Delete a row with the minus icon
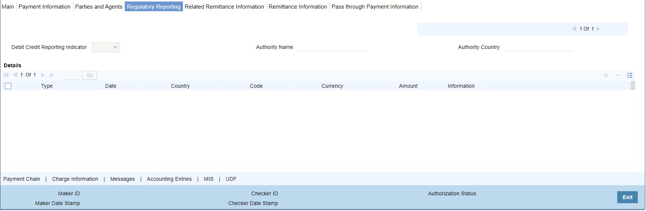646x211 pixels. [x=618, y=75]
